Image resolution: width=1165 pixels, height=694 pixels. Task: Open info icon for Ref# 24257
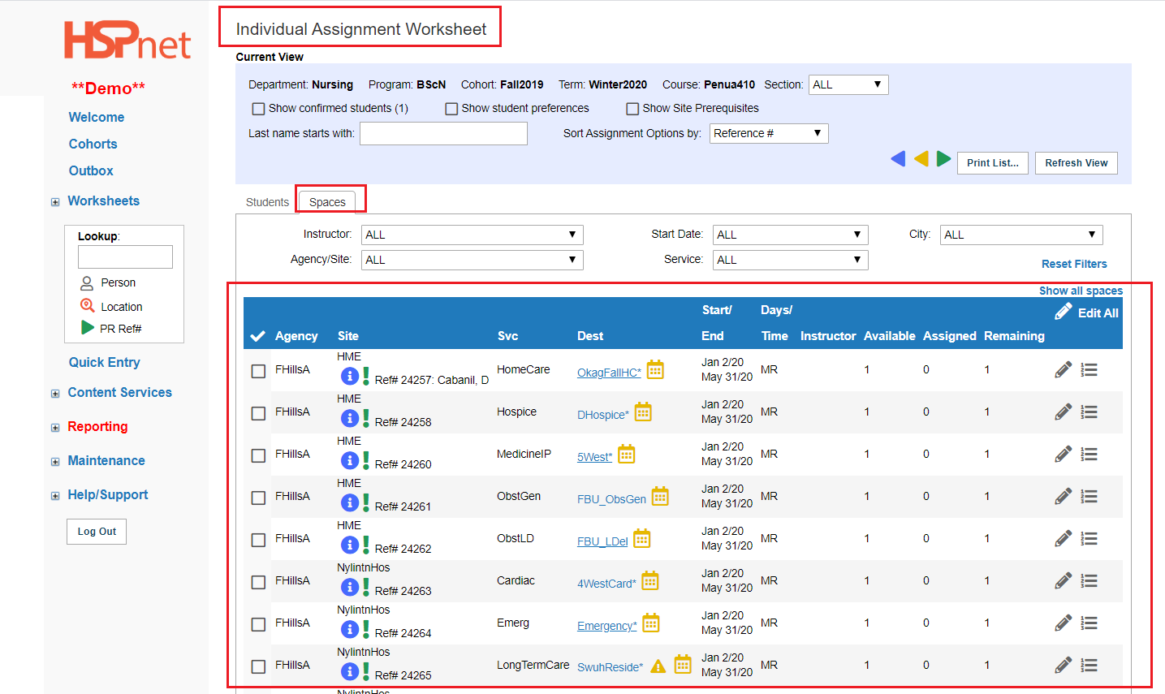click(349, 376)
